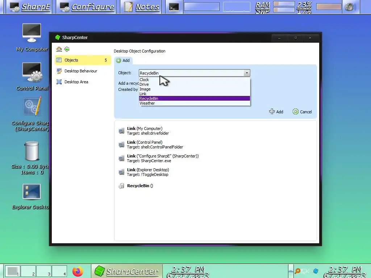Open the Configure button in top bar
Viewport: 371px width, 278px height.
click(x=87, y=7)
